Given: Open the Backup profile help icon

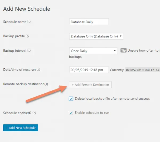Looking at the screenshot, I should (x=27, y=36).
